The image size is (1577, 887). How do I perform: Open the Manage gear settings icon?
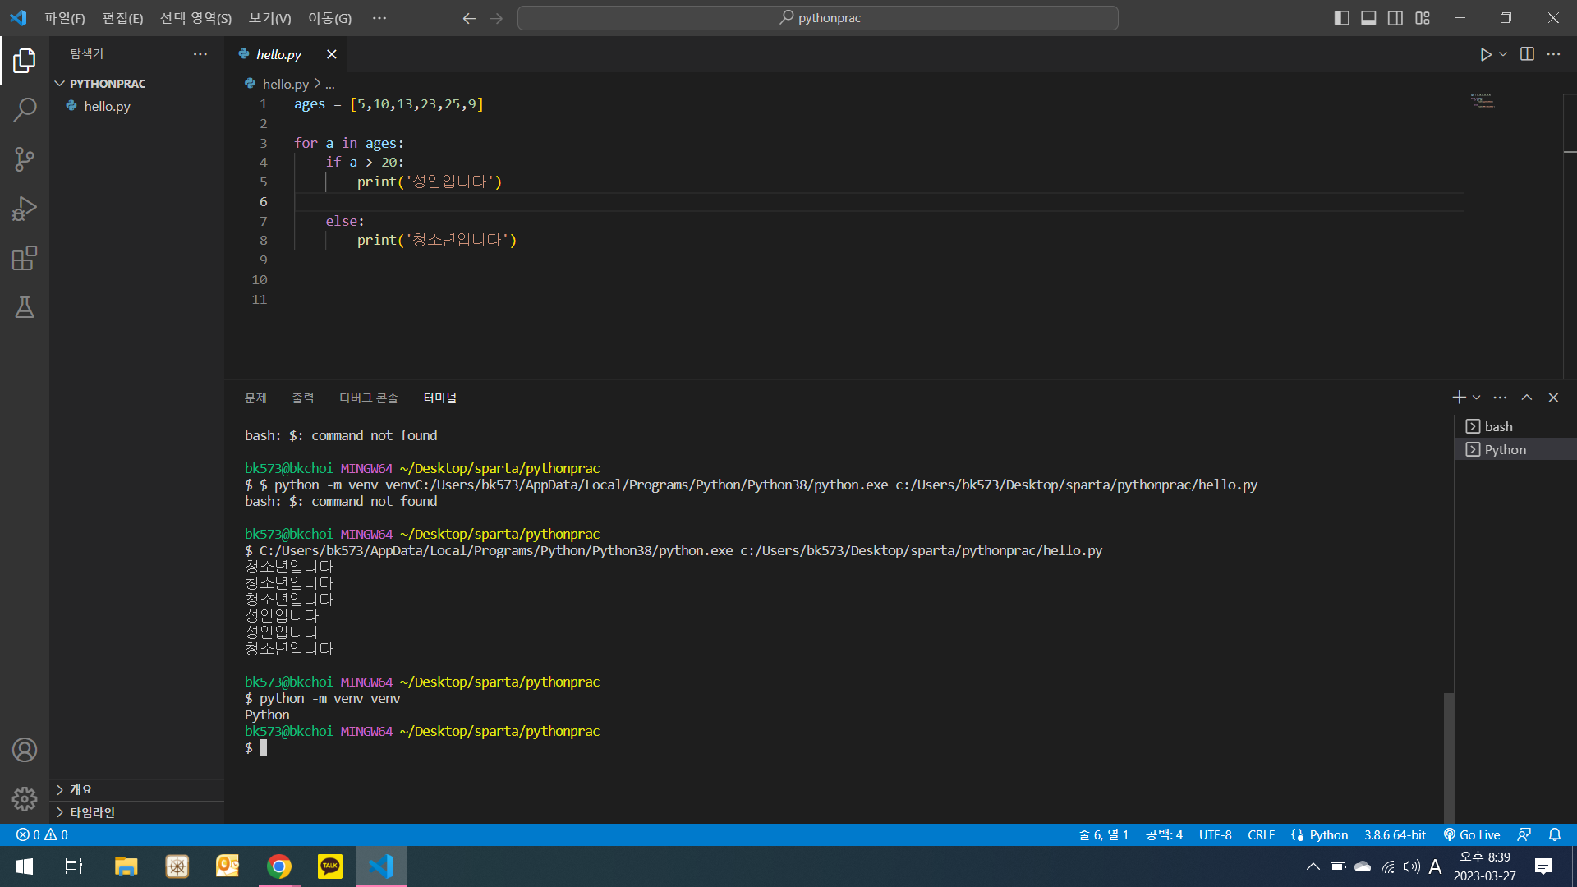click(x=25, y=799)
